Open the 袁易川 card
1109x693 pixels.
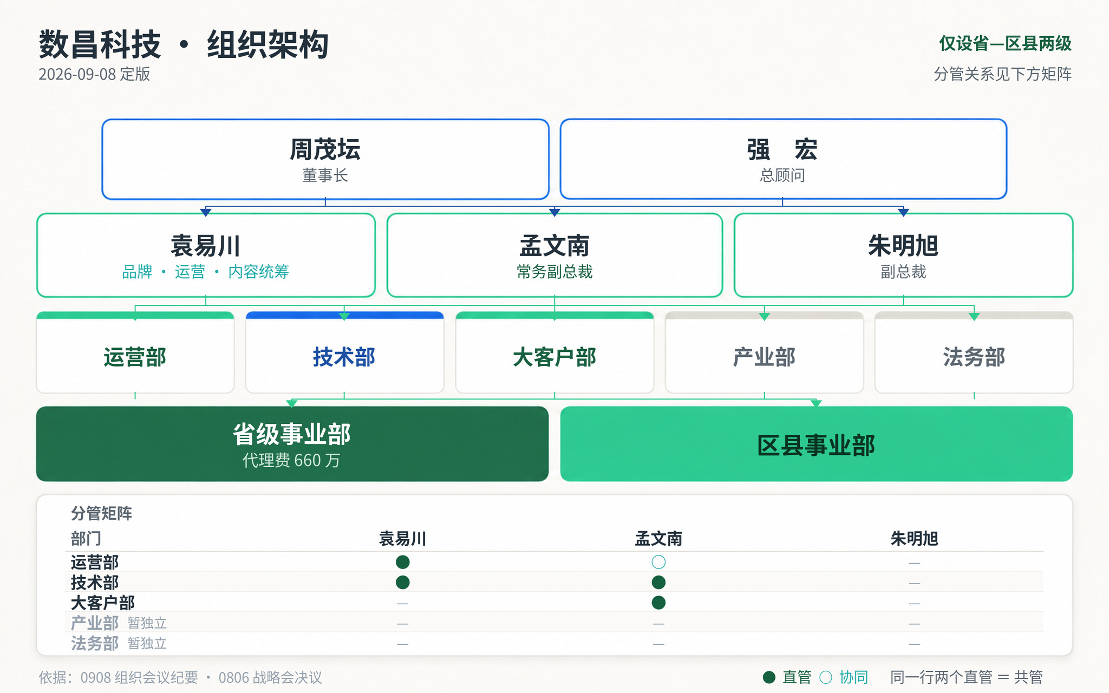click(x=206, y=255)
